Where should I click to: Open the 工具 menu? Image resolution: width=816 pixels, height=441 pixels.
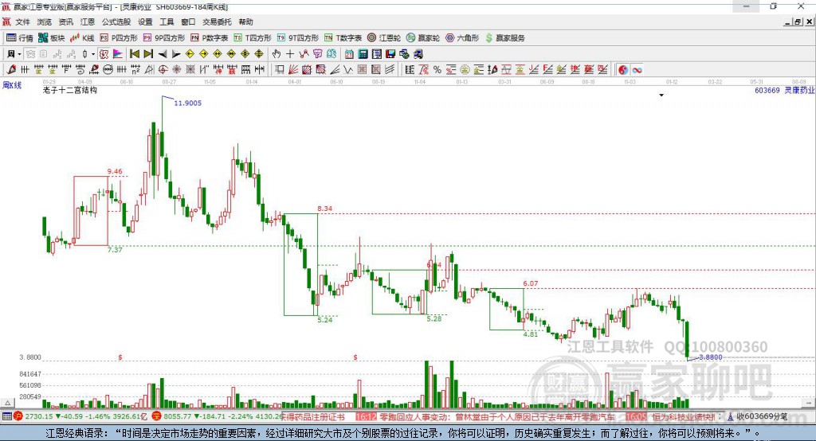click(x=167, y=21)
